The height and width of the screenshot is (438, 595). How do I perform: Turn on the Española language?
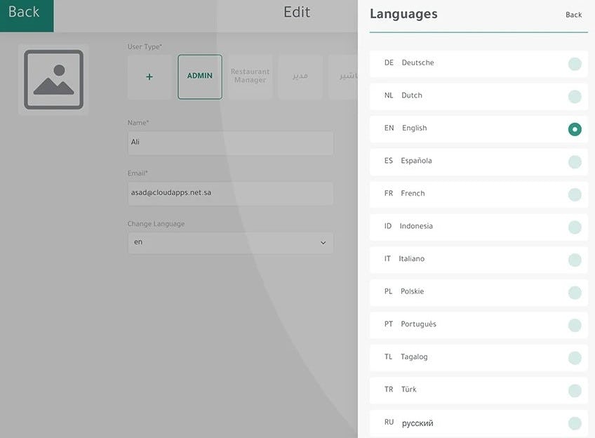(x=575, y=161)
